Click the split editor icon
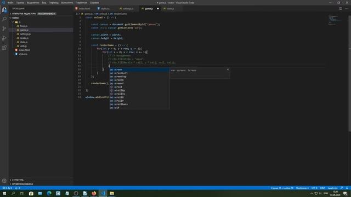The width and height of the screenshot is (351, 197). [341, 9]
